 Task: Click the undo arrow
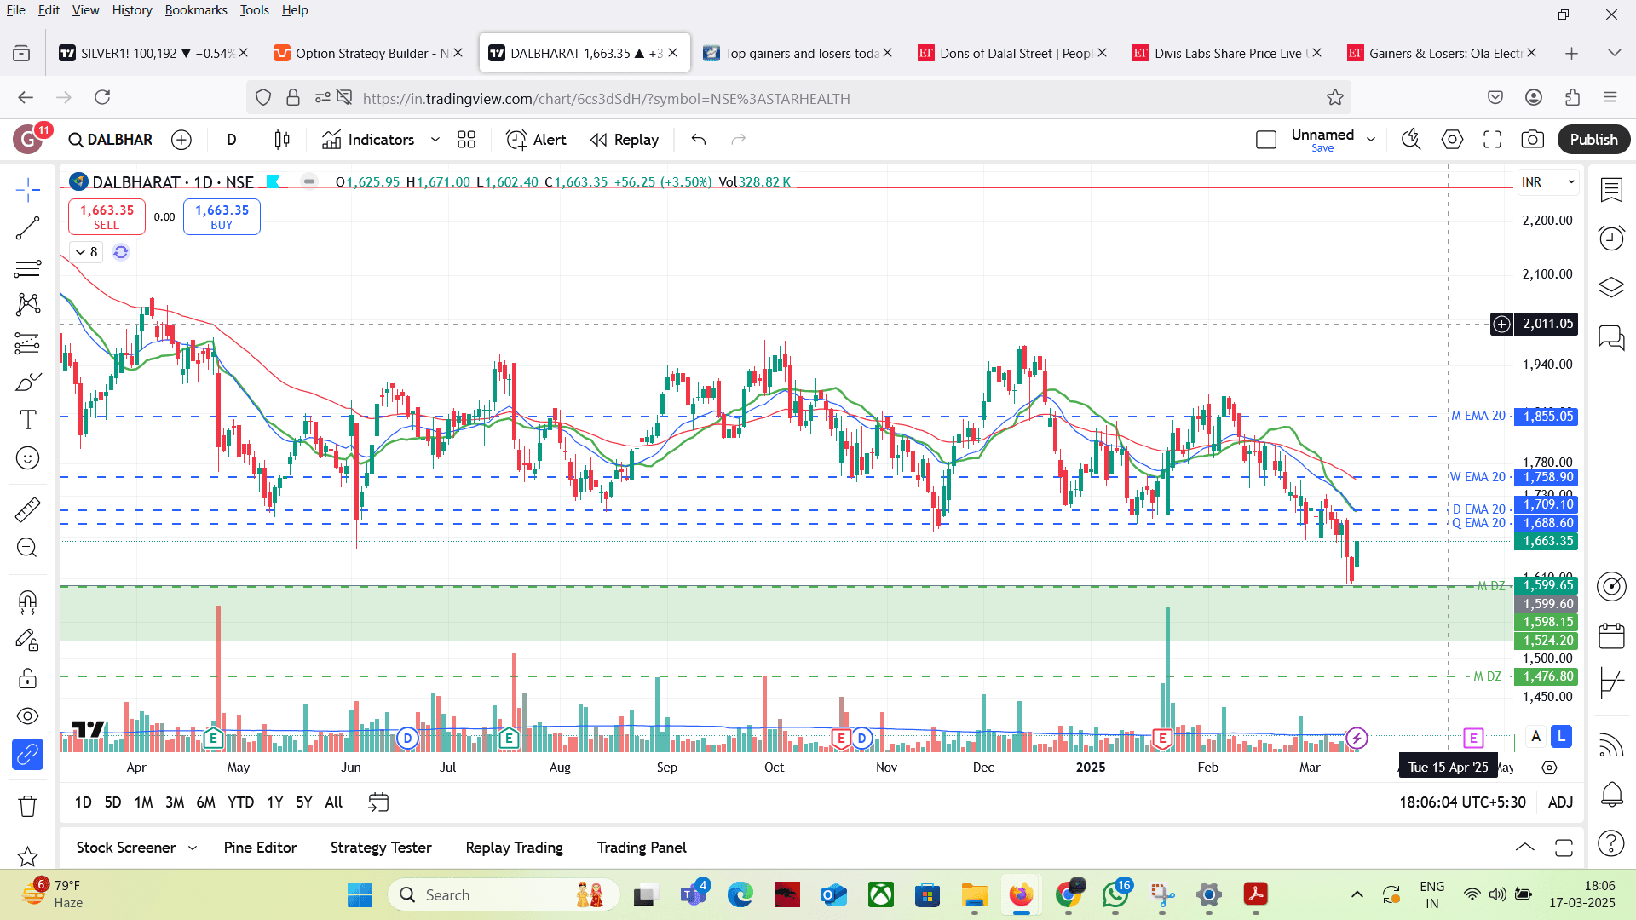click(x=699, y=140)
